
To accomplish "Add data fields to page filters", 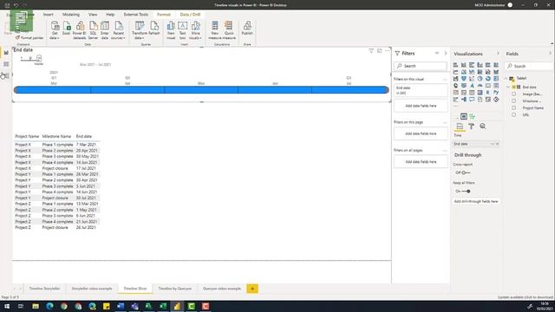I will (x=421, y=133).
